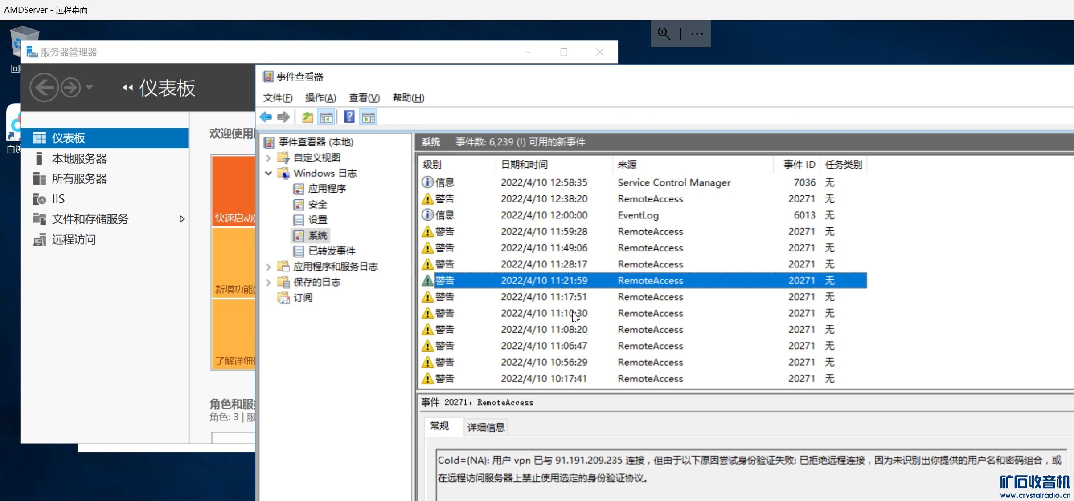Viewport: 1074px width, 501px height.
Task: Select the Service Control Manager 7036 event row
Action: [x=673, y=182]
